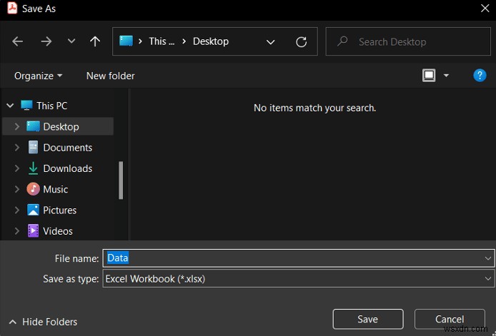
Task: Refresh the Desktop folder view
Action: pyautogui.click(x=301, y=41)
